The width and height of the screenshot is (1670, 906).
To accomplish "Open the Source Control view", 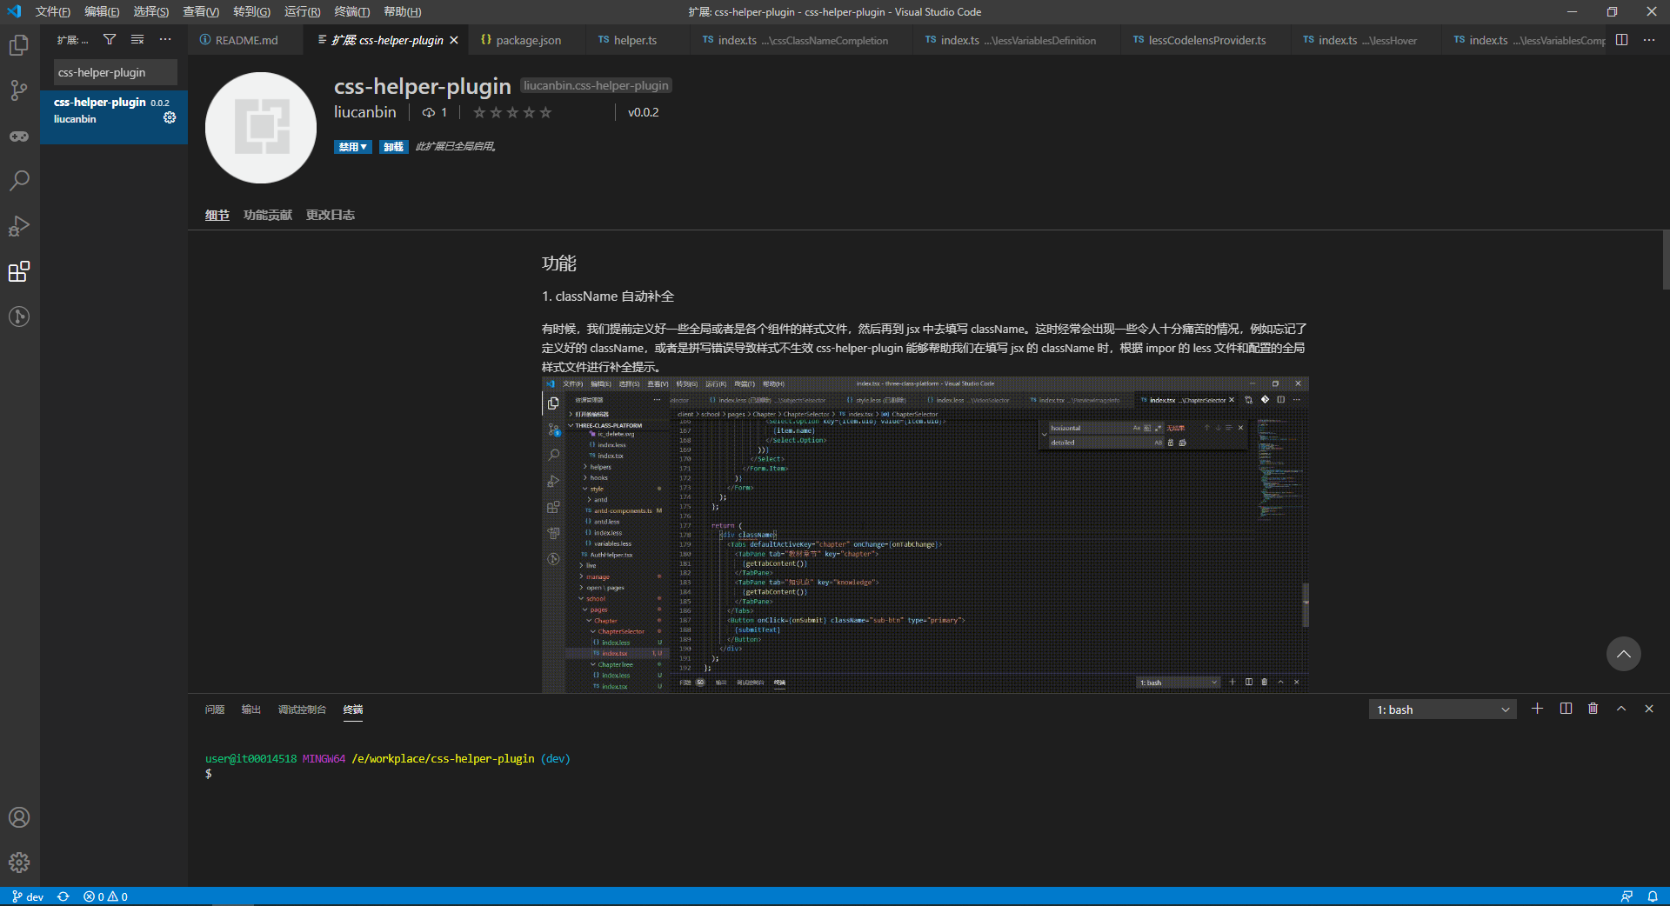I will [x=19, y=90].
